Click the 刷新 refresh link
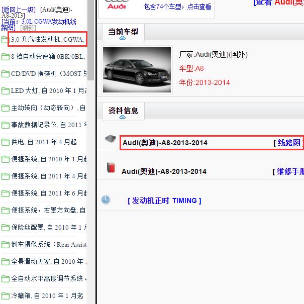 click(28, 28)
